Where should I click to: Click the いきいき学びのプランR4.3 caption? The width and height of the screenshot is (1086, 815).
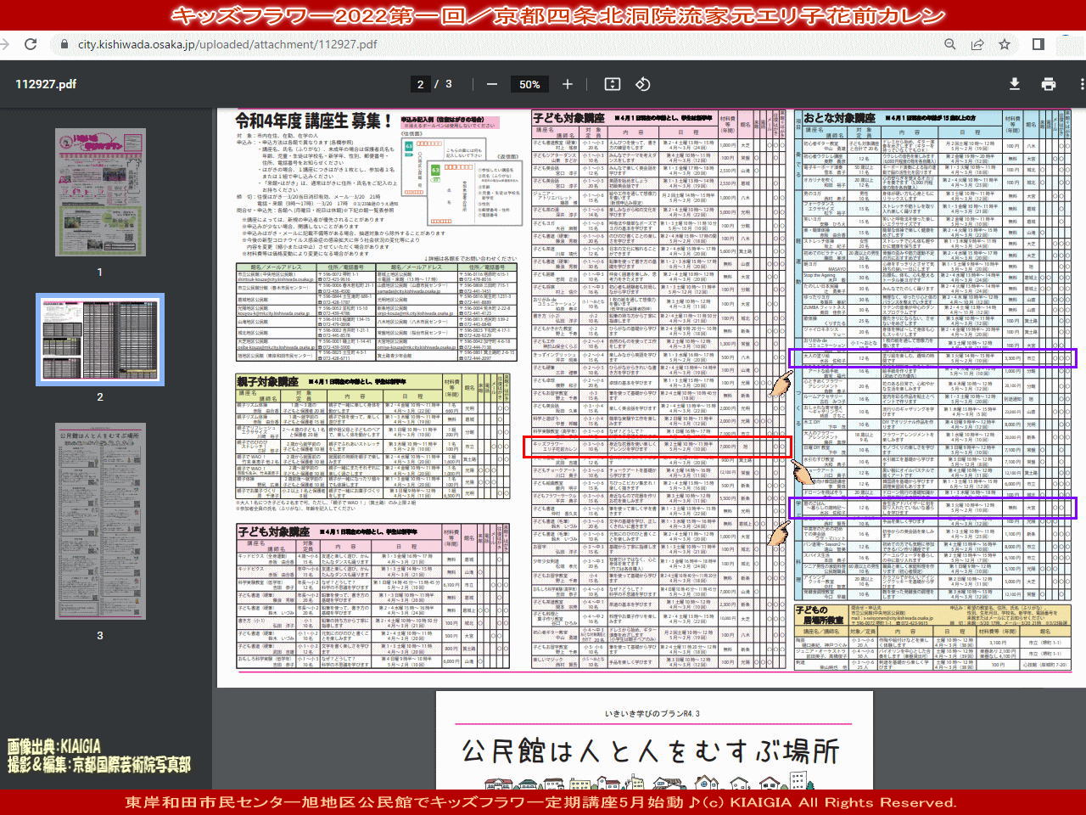pyautogui.click(x=652, y=714)
